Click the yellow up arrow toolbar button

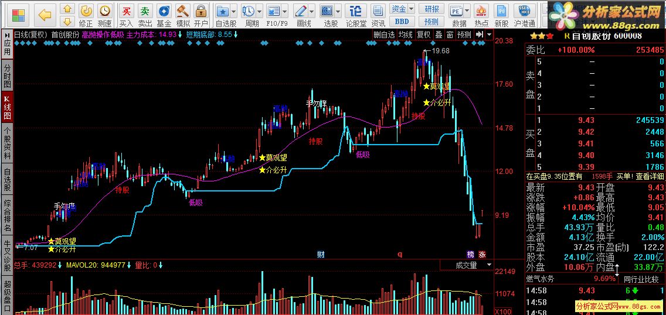tap(67, 8)
